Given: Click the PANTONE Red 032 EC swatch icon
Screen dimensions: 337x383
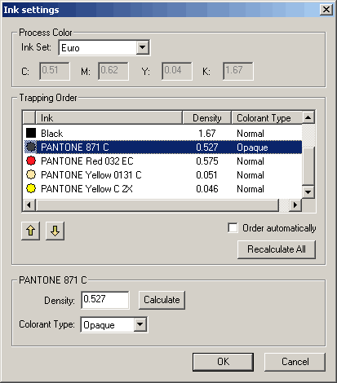Looking at the screenshot, I should [31, 161].
